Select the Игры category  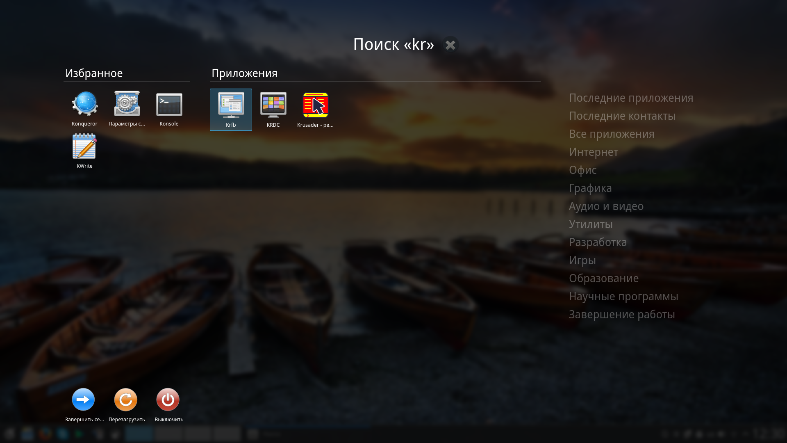pos(582,260)
